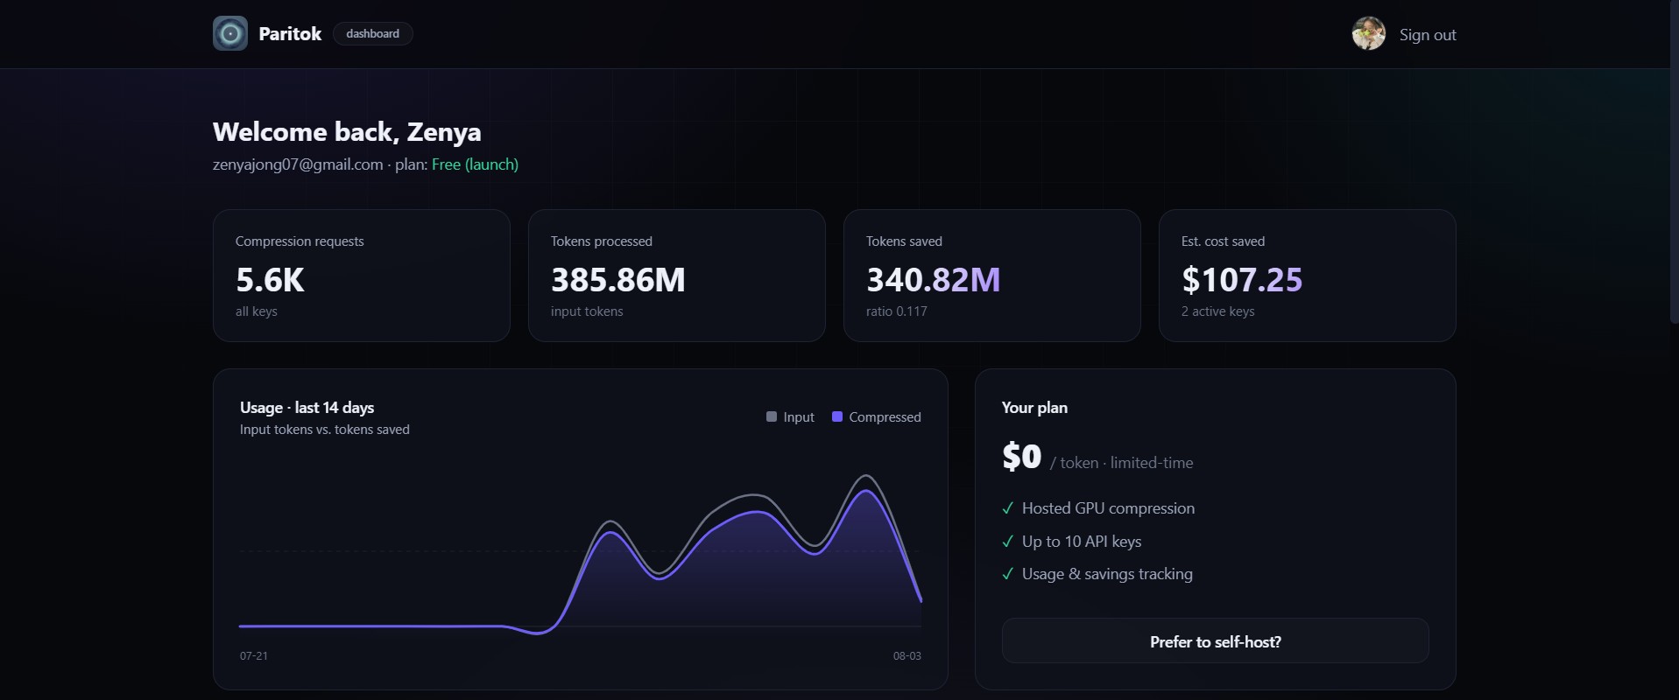Select the dashboard badge

(372, 34)
